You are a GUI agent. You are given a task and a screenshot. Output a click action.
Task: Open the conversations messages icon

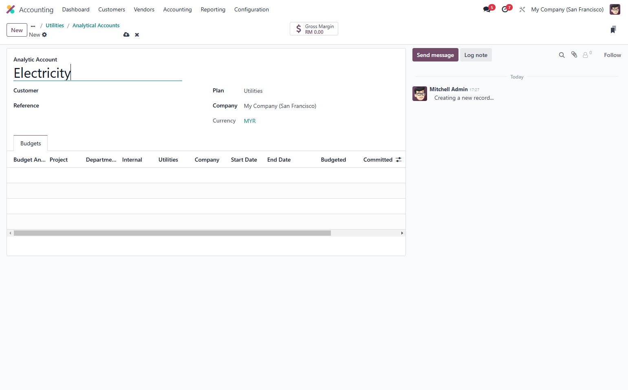(x=487, y=9)
